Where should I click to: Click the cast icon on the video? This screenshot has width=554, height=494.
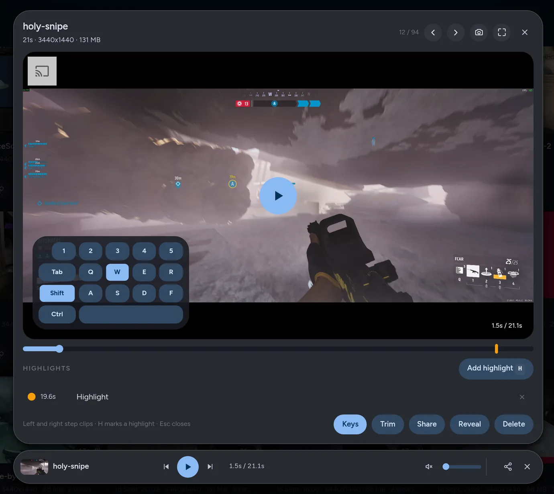coord(42,71)
